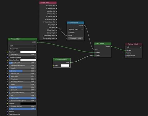Click the Glossy Depth output socket
Screen dimensions: 148x116
pos(57,33)
